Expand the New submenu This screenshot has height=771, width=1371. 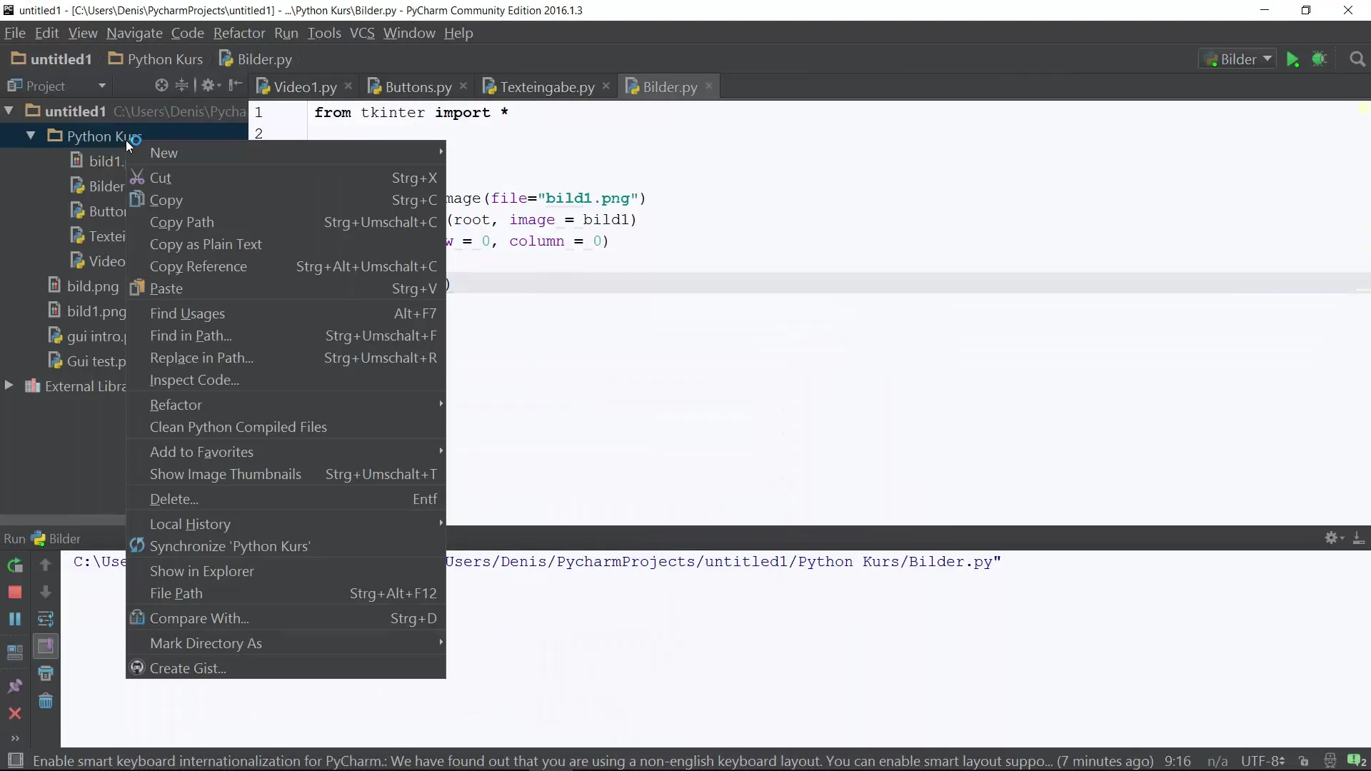286,153
